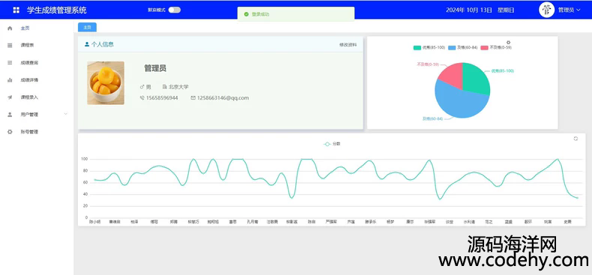Click the 课程录入 paper plane icon
The width and height of the screenshot is (592, 275).
point(10,97)
